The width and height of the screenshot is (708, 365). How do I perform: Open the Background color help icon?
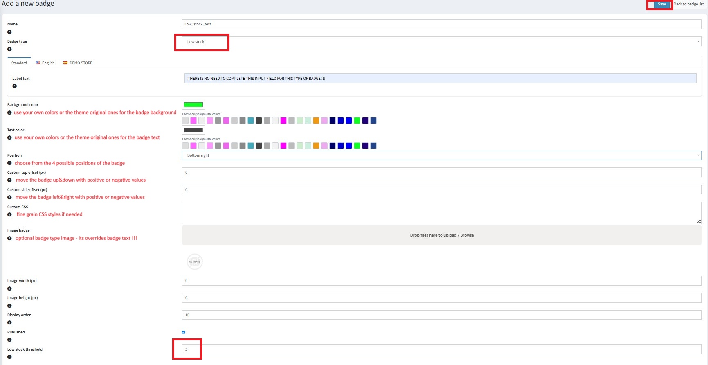[x=9, y=113]
